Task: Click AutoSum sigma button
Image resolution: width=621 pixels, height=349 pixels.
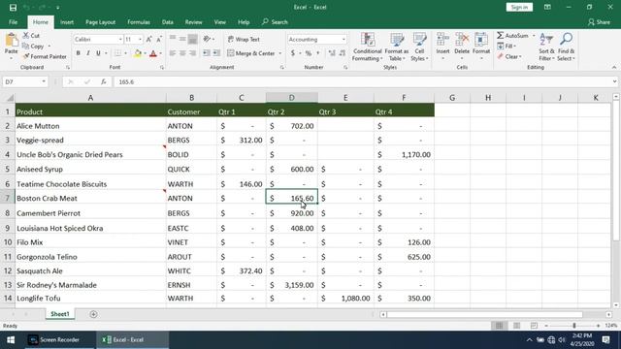Action: click(512, 36)
